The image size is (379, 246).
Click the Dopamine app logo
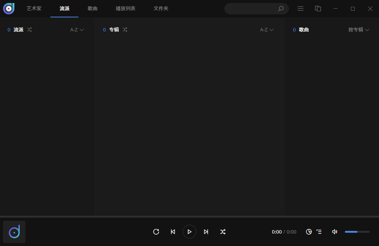(9, 9)
